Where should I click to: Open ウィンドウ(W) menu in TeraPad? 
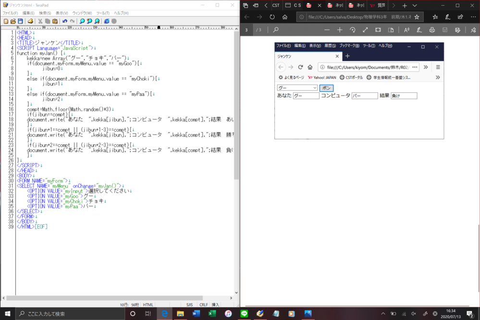(x=82, y=13)
